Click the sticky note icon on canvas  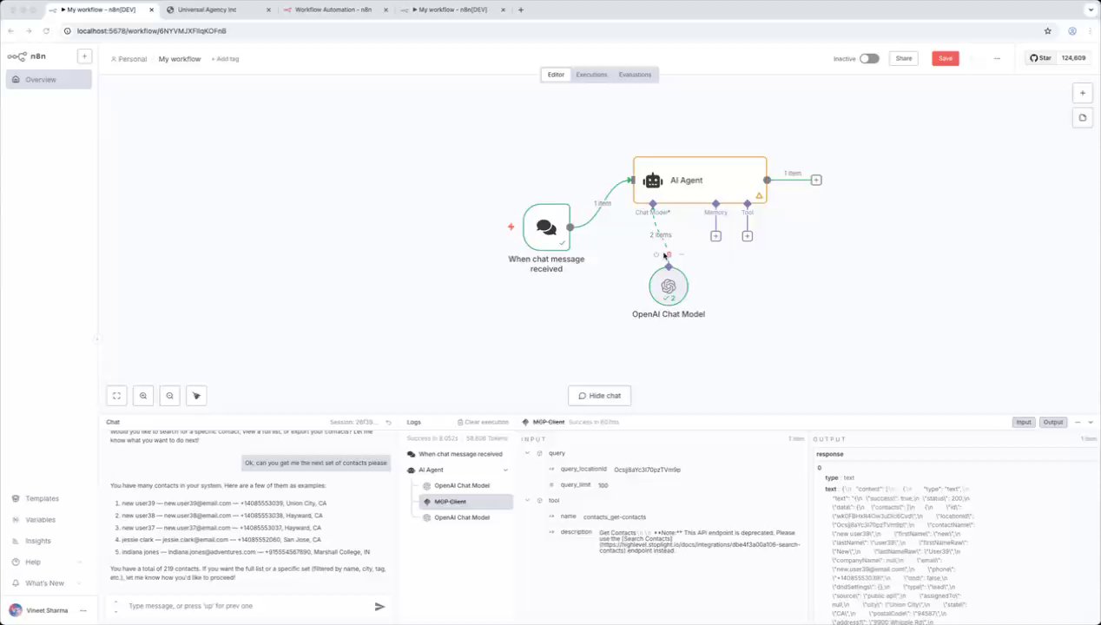click(x=1082, y=118)
